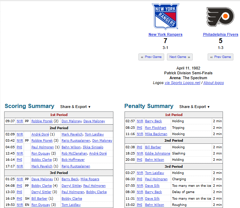Select the Slashing penalty text

click(178, 153)
